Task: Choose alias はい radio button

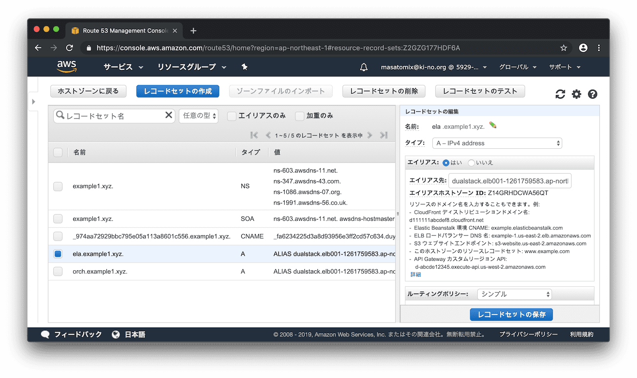Action: 446,162
